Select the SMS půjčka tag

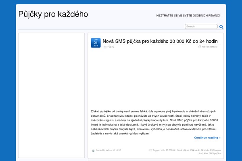[x=215, y=154]
